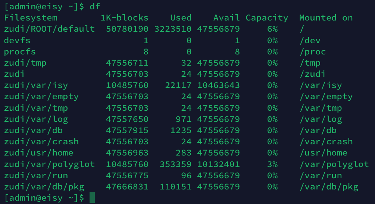Select the zudi/ROOT/default filesystem name
375x204 pixels.
point(49,29)
